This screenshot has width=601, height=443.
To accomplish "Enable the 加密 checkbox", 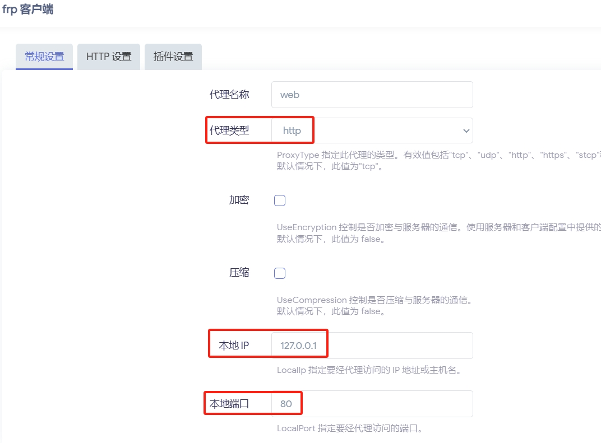I will pyautogui.click(x=280, y=200).
